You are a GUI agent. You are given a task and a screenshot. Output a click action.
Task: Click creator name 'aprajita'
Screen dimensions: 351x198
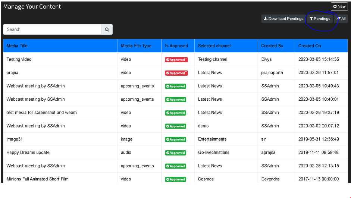coord(268,153)
